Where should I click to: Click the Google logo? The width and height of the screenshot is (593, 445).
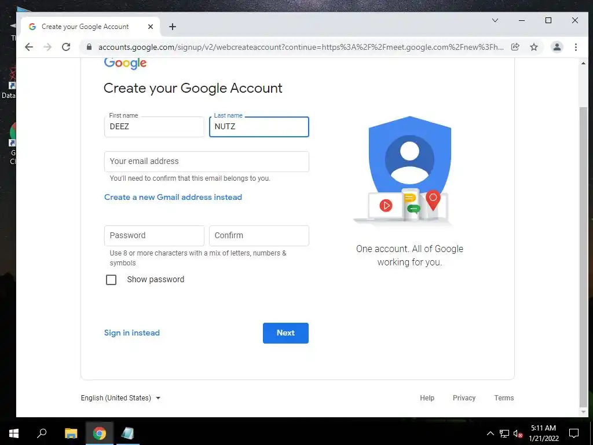click(x=125, y=64)
